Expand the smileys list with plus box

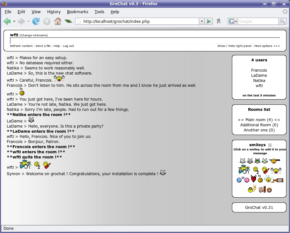point(270,145)
